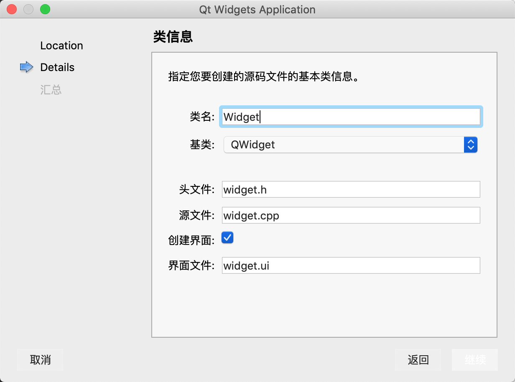
Task: Click the 取消 cancel button
Action: coord(40,360)
